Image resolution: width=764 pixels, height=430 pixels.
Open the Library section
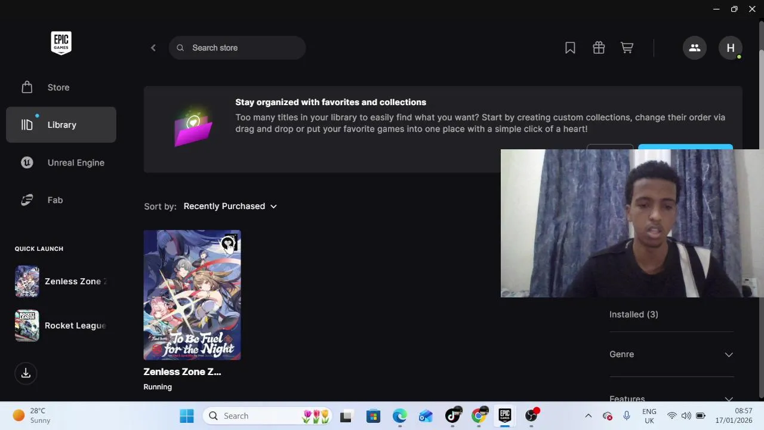[61, 125]
